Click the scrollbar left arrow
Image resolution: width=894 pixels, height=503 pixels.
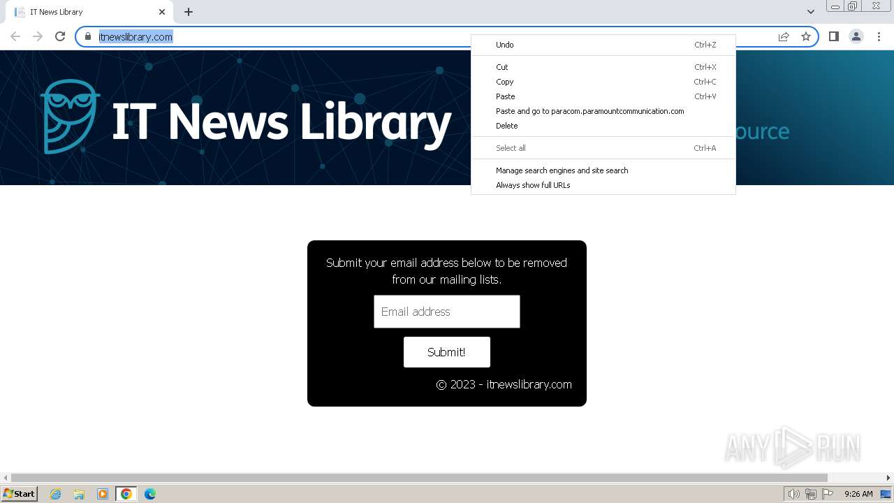click(x=5, y=478)
